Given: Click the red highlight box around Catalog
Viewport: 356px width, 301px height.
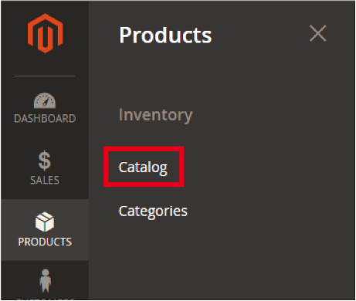Looking at the screenshot, I should (x=144, y=167).
